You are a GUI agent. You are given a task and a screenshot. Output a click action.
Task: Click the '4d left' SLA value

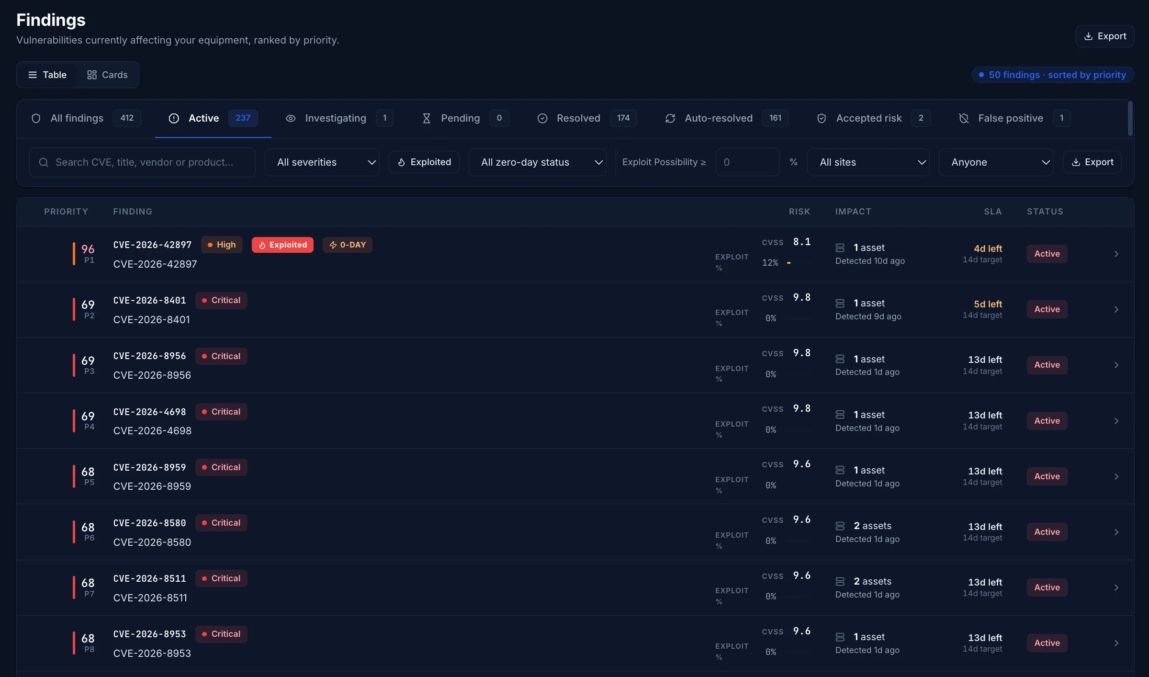click(x=988, y=248)
